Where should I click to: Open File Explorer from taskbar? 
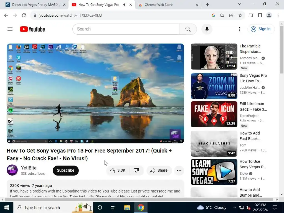[x=127, y=207]
